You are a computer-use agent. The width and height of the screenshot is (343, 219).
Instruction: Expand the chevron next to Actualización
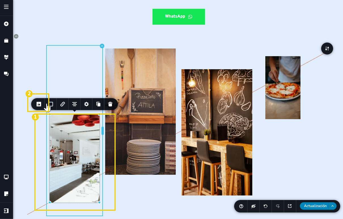pos(333,206)
